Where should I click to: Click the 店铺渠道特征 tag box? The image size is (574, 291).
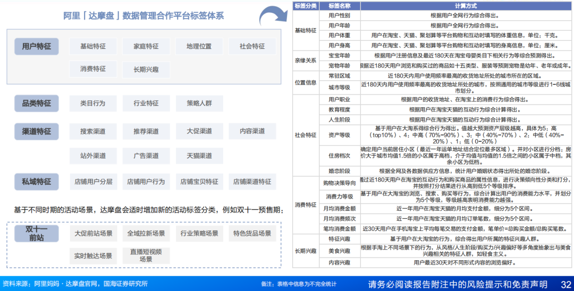252,182
